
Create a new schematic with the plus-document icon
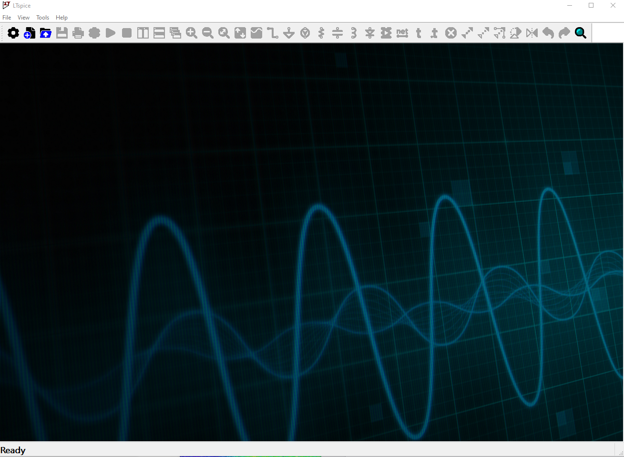click(30, 33)
